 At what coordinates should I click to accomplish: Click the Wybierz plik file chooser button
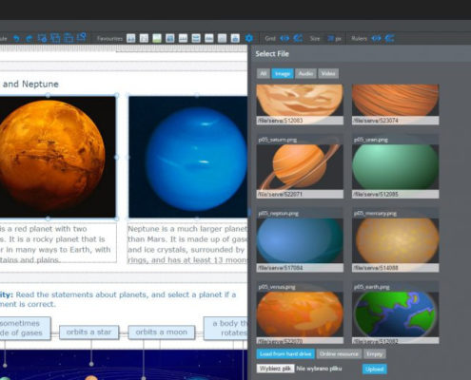pos(275,369)
